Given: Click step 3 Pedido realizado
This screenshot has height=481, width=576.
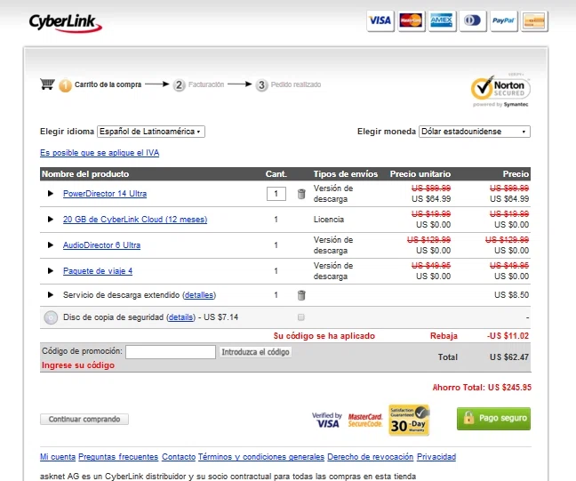Looking at the screenshot, I should (288, 84).
